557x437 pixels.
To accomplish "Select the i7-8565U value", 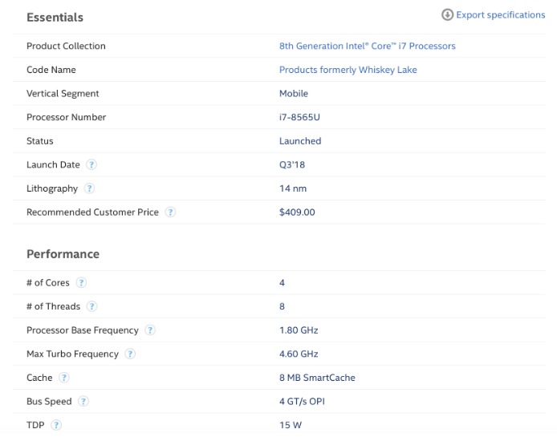I will coord(299,118).
